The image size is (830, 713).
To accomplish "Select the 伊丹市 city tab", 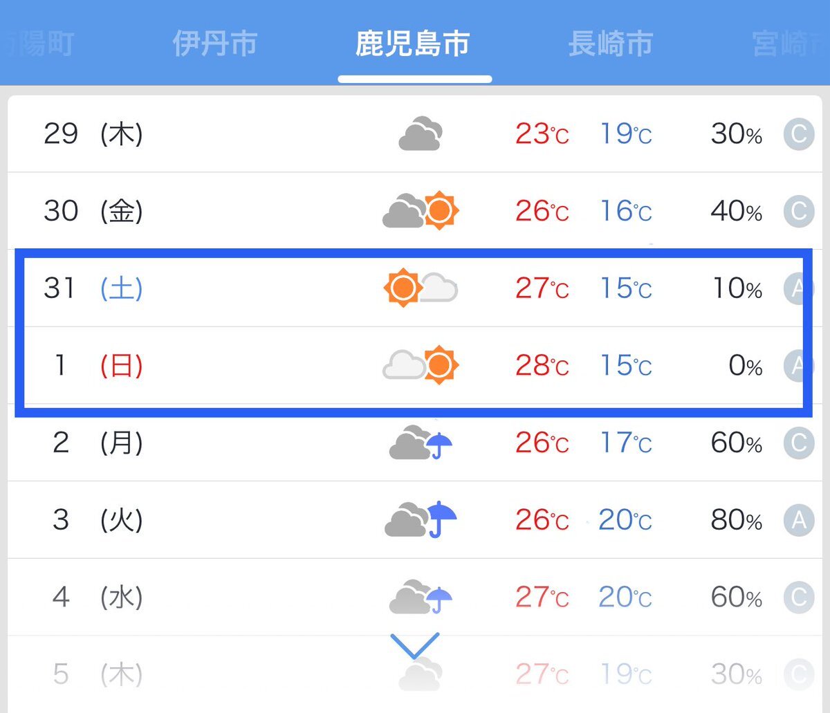I will tap(214, 44).
